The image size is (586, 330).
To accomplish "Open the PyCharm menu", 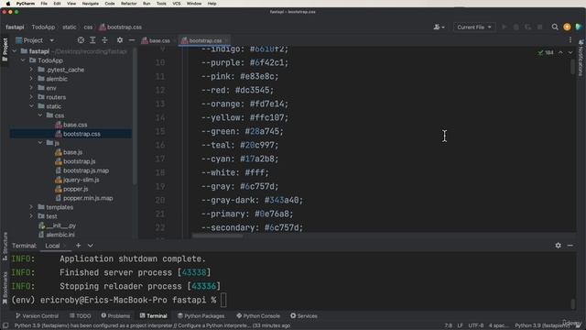I will pyautogui.click(x=26, y=4).
